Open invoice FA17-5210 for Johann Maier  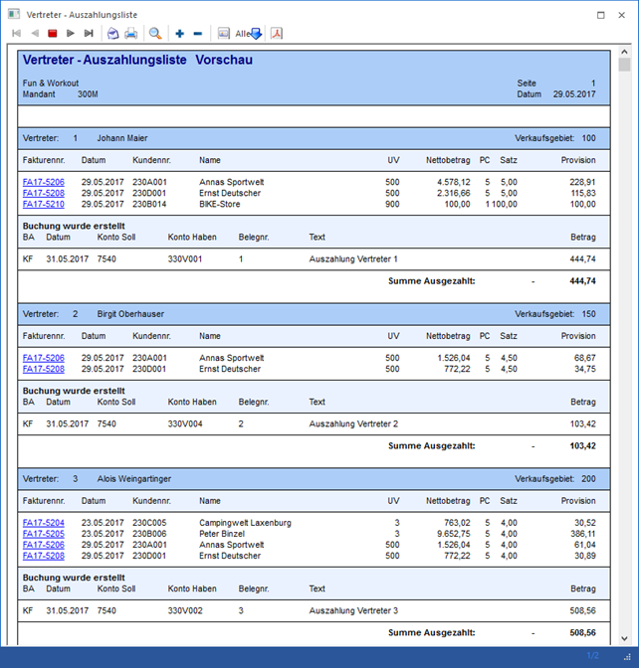point(43,204)
